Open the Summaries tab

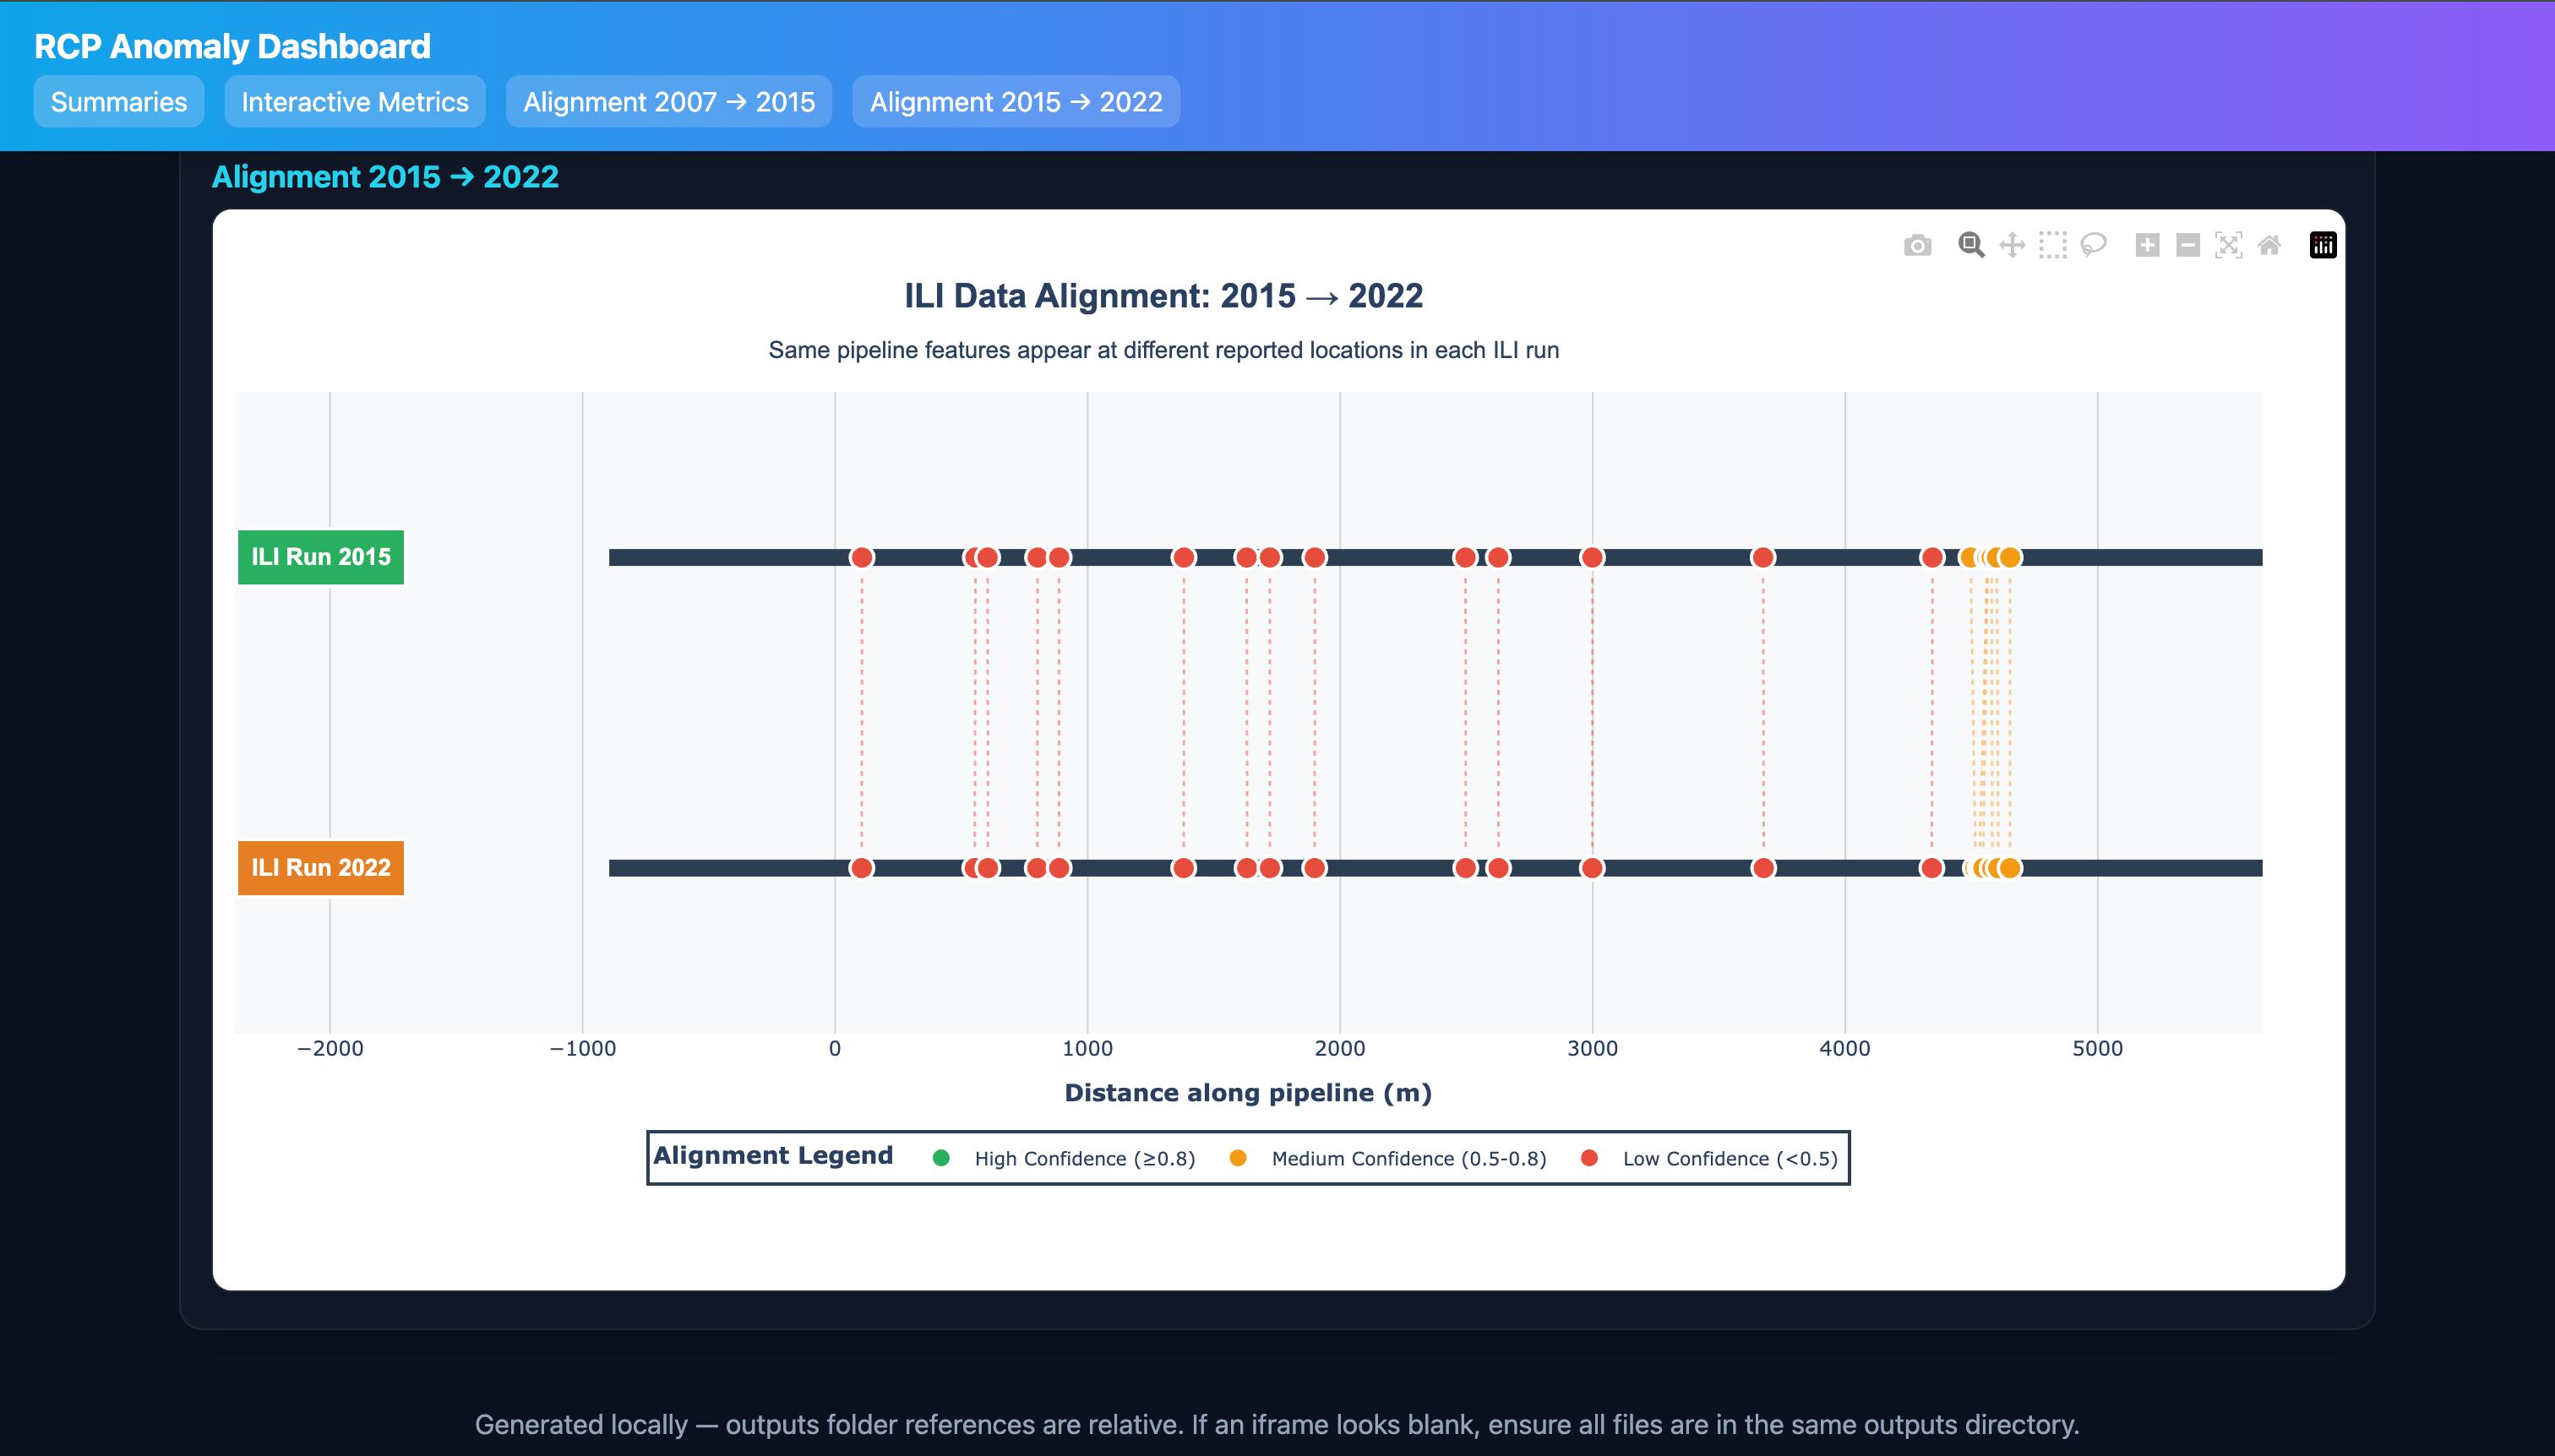point(119,102)
